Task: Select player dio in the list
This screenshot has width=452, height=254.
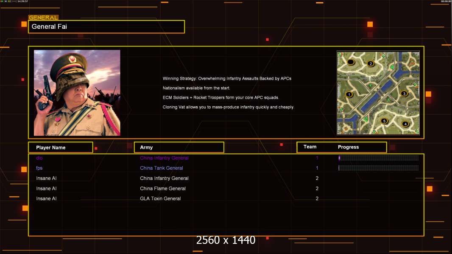Action: point(39,158)
